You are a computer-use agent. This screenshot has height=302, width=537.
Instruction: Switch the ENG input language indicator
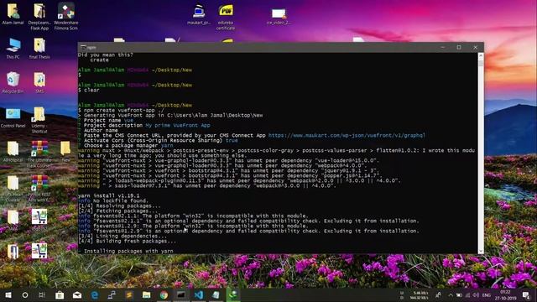coord(487,294)
